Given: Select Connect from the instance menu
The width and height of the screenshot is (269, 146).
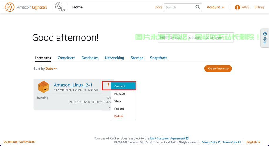Looking at the screenshot, I should click(123, 86).
